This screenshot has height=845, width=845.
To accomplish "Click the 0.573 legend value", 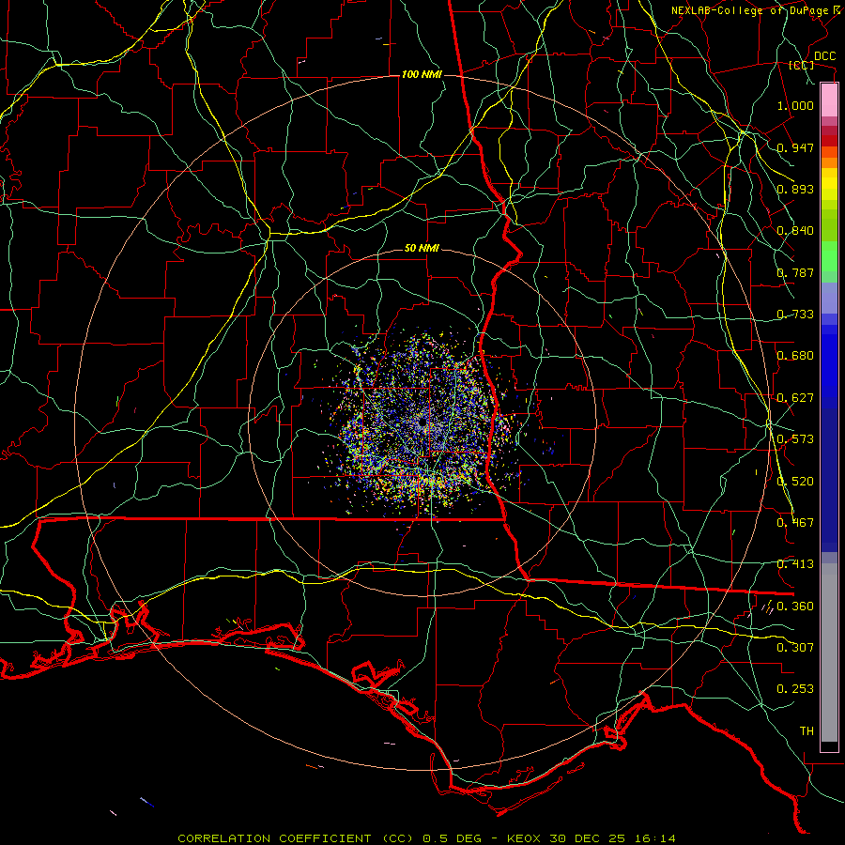I will click(795, 439).
